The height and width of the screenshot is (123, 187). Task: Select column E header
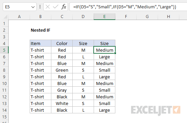(104, 17)
